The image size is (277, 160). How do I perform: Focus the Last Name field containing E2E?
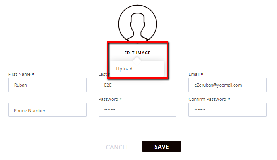click(x=137, y=85)
